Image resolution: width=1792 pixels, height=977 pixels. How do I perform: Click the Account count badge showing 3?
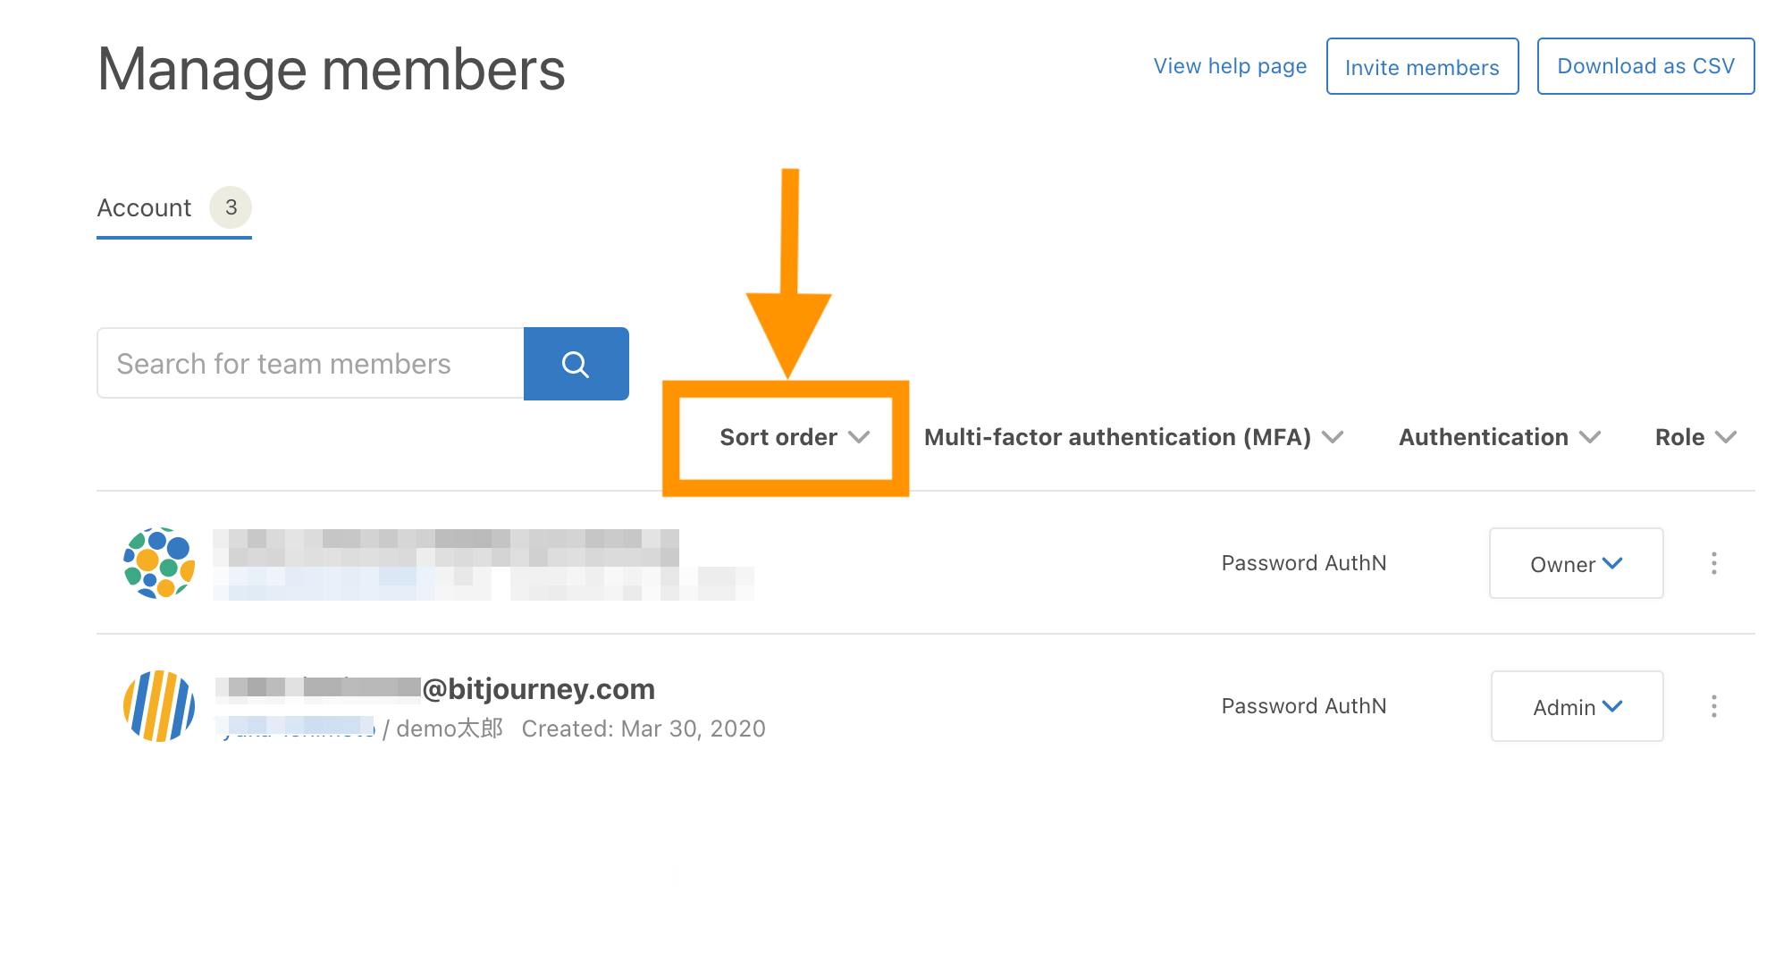[x=231, y=207]
